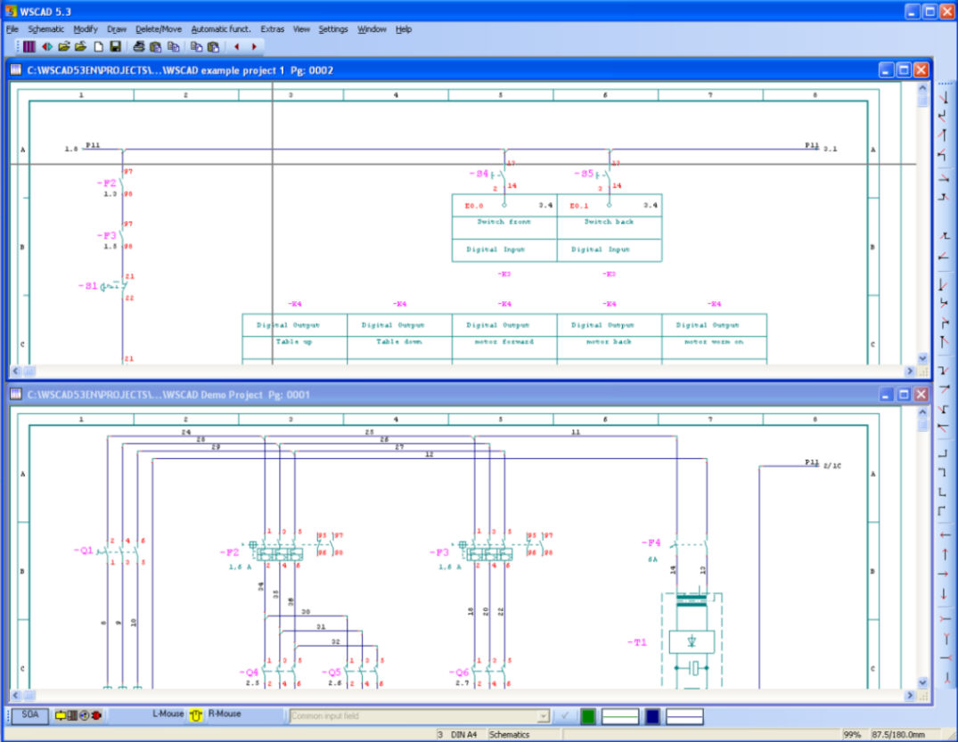Expand the Common input field dropdown

[543, 716]
